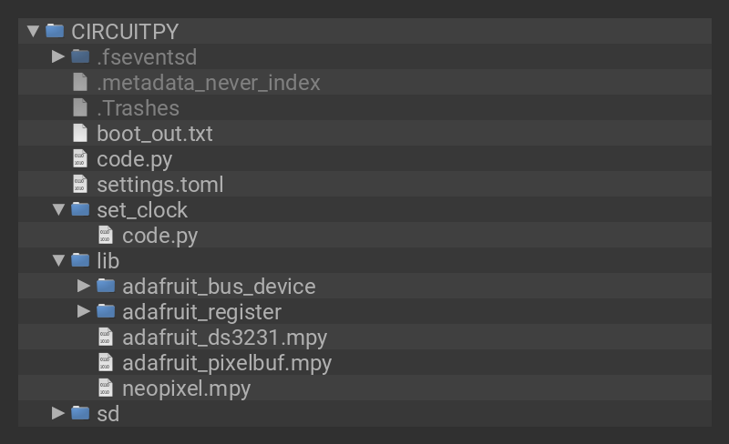The height and width of the screenshot is (444, 729).
Task: Click the boot_out.txt file icon
Action: 80,133
